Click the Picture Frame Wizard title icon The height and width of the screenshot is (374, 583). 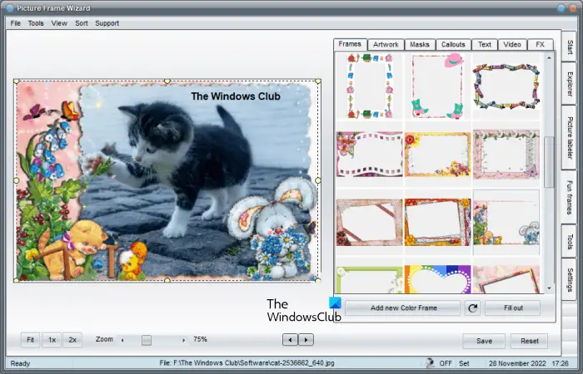click(x=10, y=7)
